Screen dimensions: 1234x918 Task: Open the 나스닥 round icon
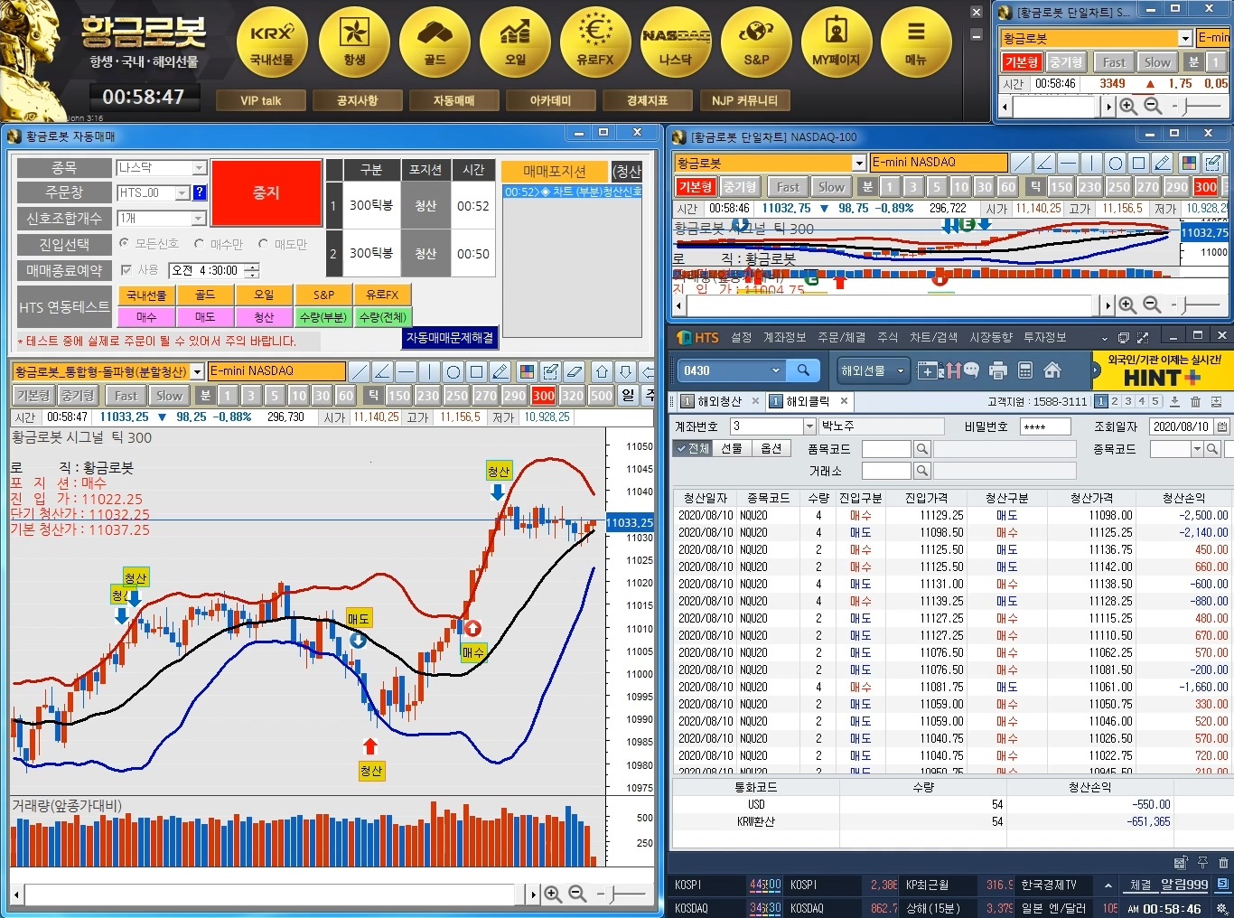pos(676,42)
